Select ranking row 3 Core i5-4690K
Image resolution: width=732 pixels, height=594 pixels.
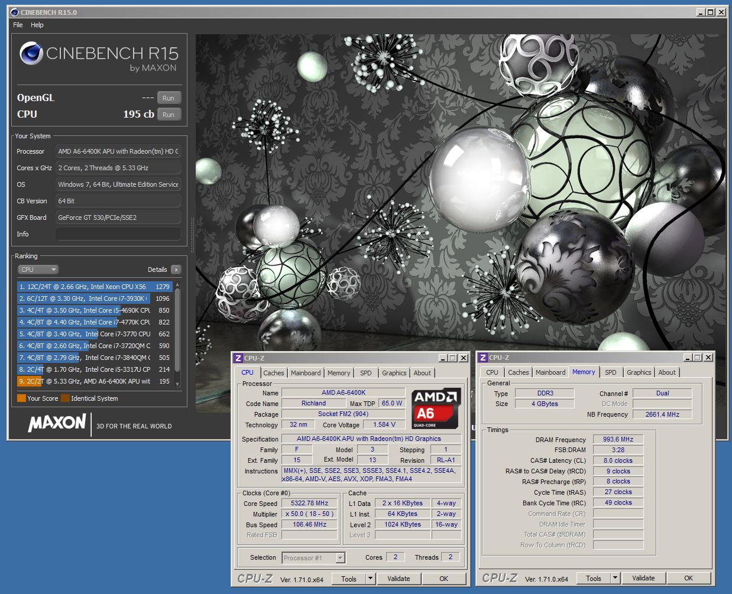point(95,310)
